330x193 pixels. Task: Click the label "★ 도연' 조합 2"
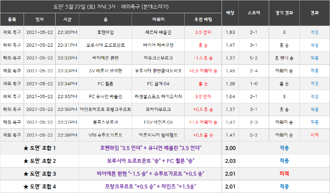tap(40, 161)
